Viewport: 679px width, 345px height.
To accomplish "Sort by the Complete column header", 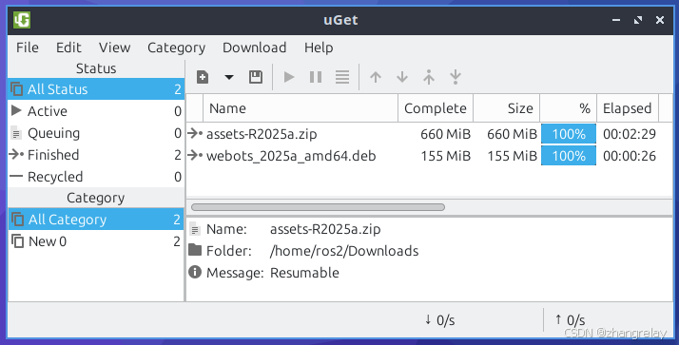I will point(436,108).
